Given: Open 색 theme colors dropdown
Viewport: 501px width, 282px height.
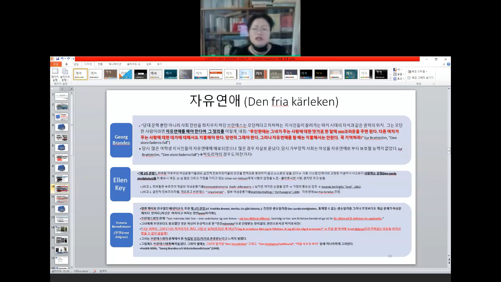Looking at the screenshot, I should [398, 70].
